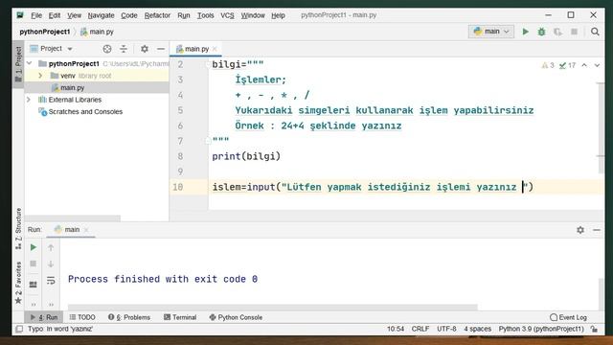613x345 pixels.
Task: Open warnings indicator showing 3
Action: point(548,65)
